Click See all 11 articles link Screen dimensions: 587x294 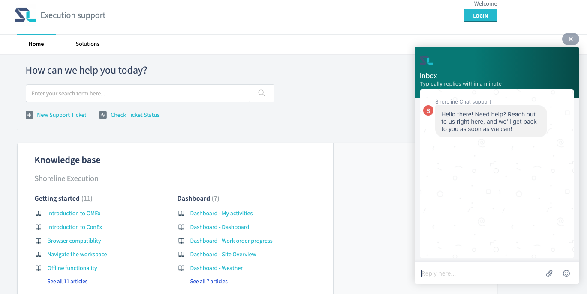(67, 281)
